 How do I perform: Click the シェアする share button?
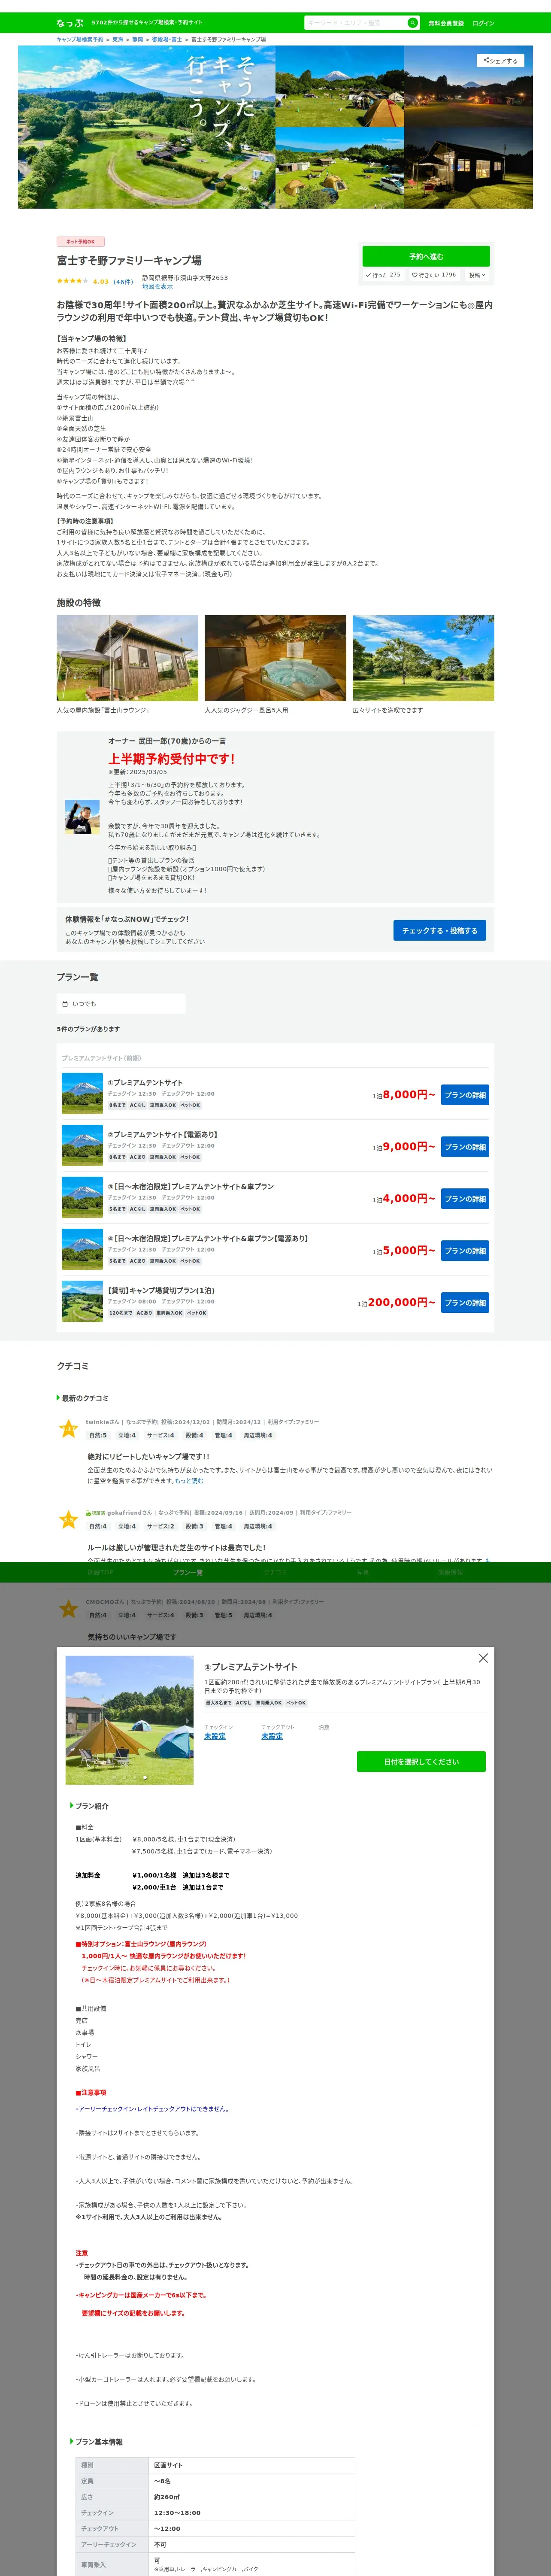tap(500, 61)
